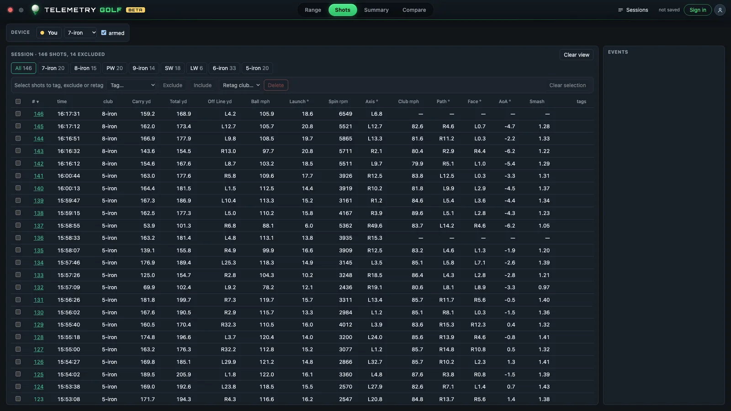Screen dimensions: 731x411
Task: Tick the select-all shots header checkbox
Action: [x=18, y=101]
